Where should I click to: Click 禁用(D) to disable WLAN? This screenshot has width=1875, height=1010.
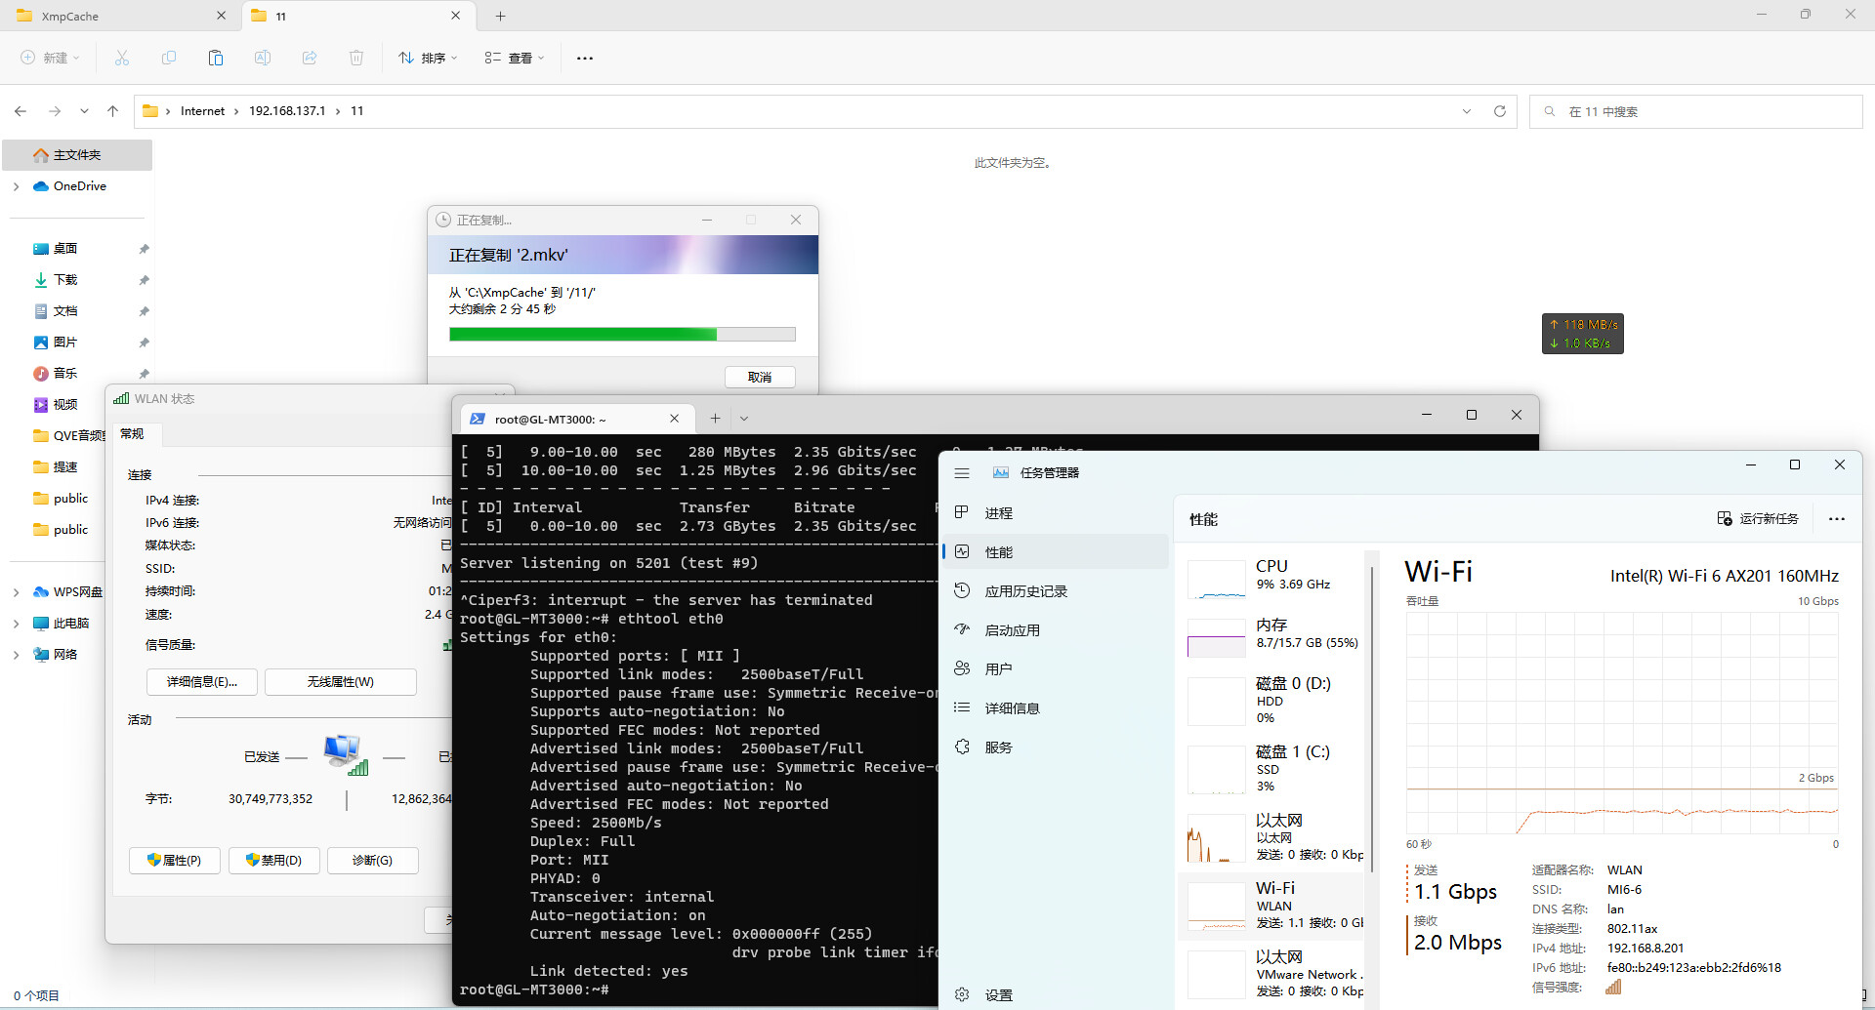[274, 861]
